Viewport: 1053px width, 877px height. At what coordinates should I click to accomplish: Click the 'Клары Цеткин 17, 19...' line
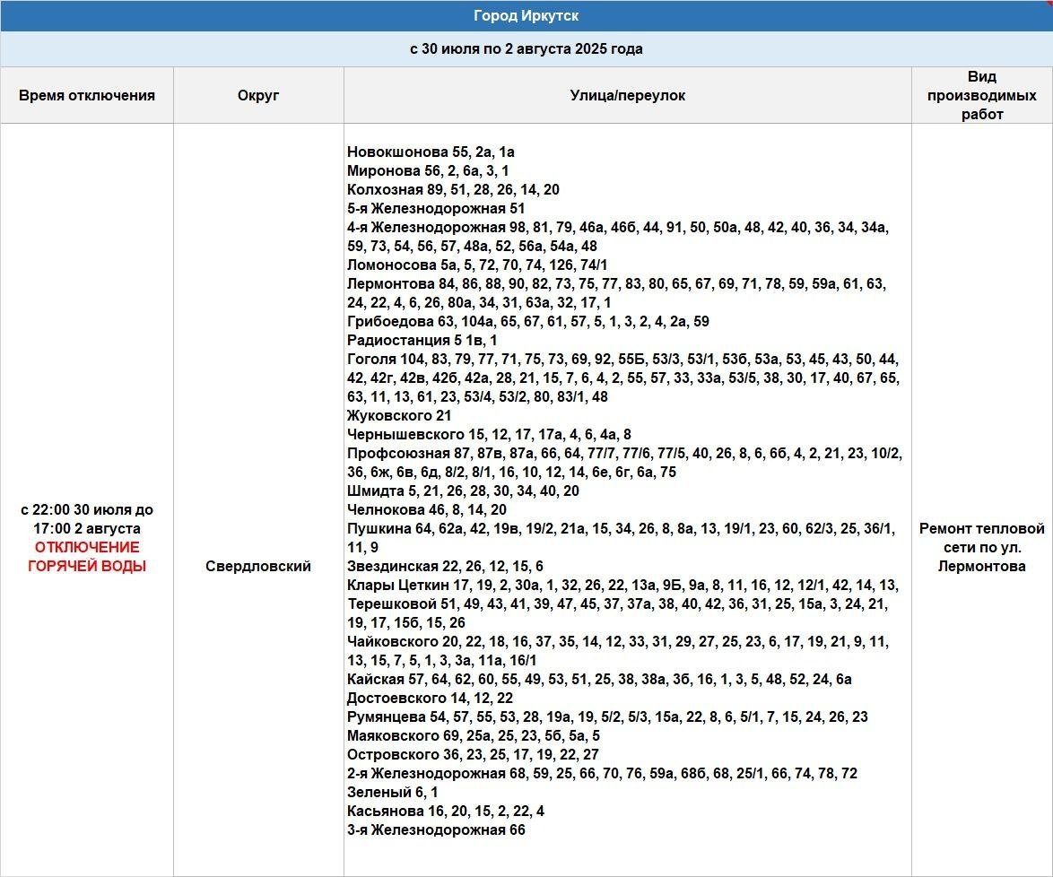(x=622, y=585)
